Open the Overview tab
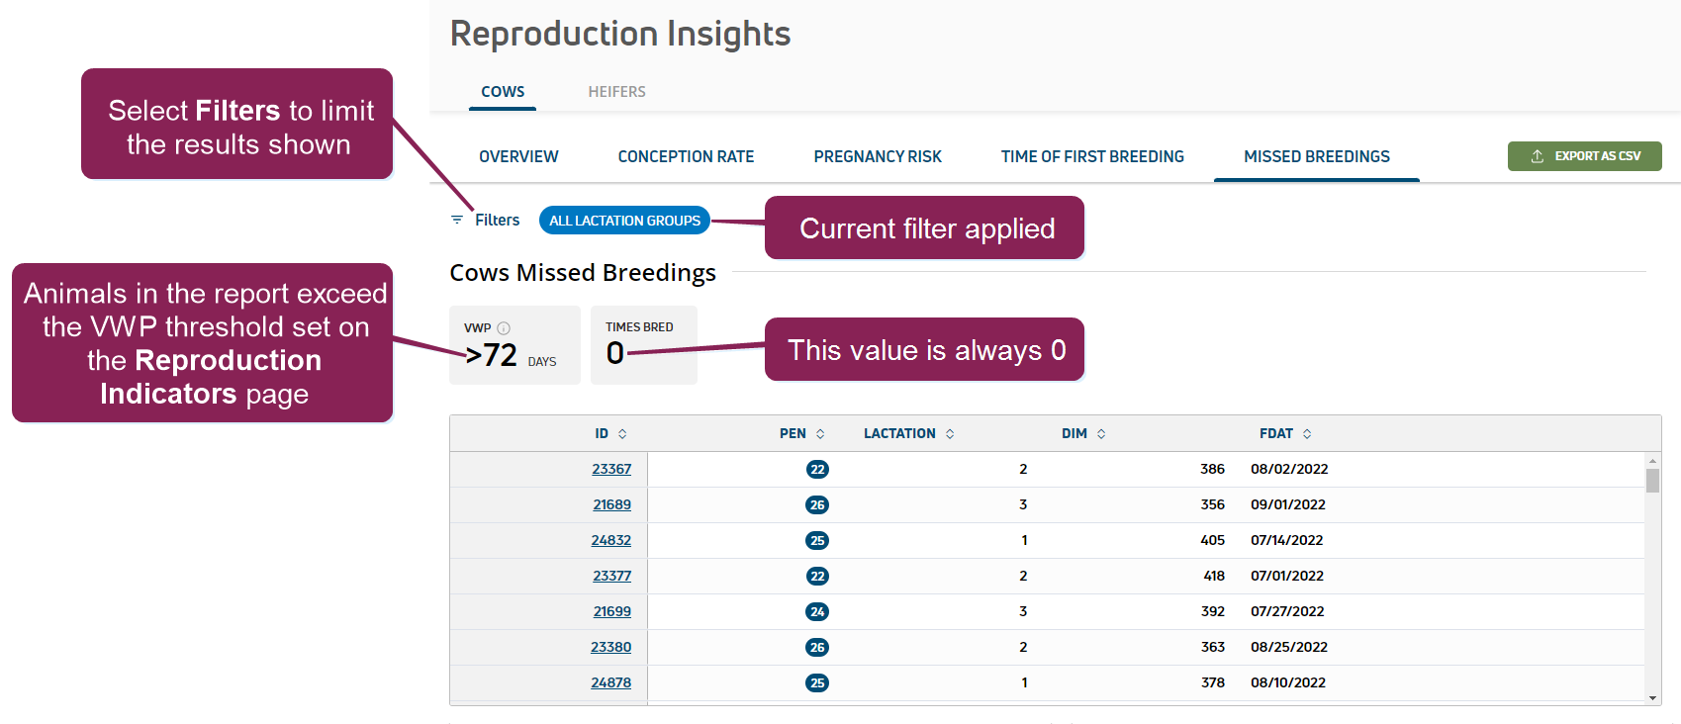Viewport: 1681px width, 724px height. (x=518, y=157)
